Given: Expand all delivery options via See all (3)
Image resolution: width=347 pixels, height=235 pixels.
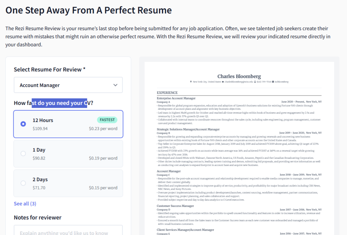Looking at the screenshot, I should [25, 204].
